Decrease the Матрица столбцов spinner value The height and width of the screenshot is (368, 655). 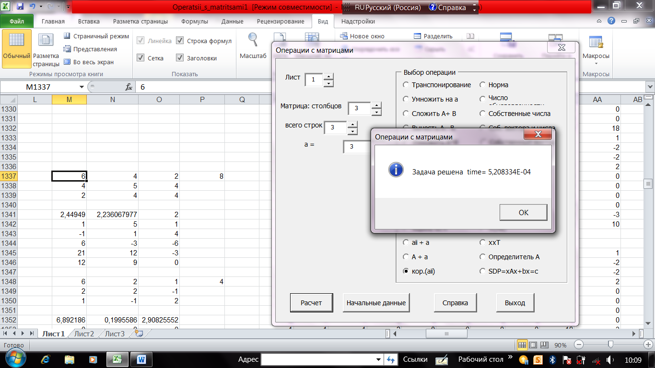(x=376, y=112)
